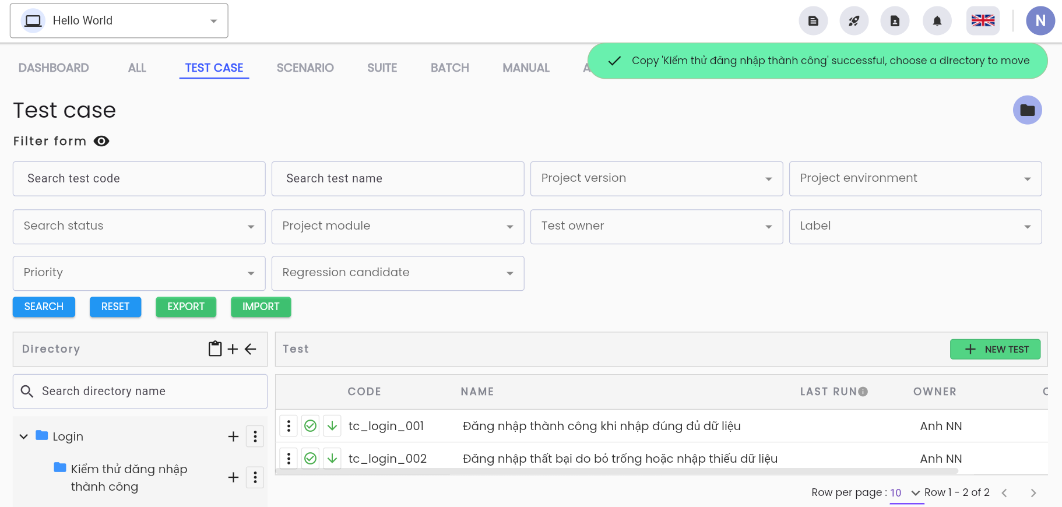1062x507 pixels.
Task: Click status check icon for tc_login_001
Action: [x=311, y=426]
